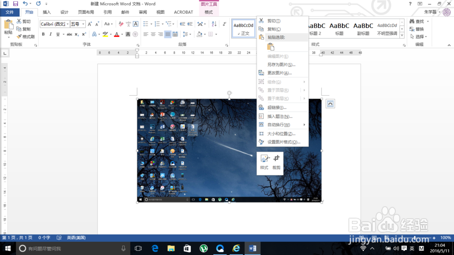Image resolution: width=454 pixels, height=255 pixels.
Task: Toggle Italic formatting
Action: pyautogui.click(x=50, y=34)
